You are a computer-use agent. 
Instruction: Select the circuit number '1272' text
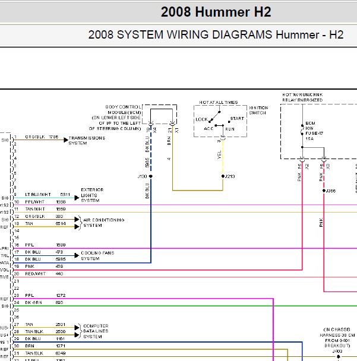(61, 295)
